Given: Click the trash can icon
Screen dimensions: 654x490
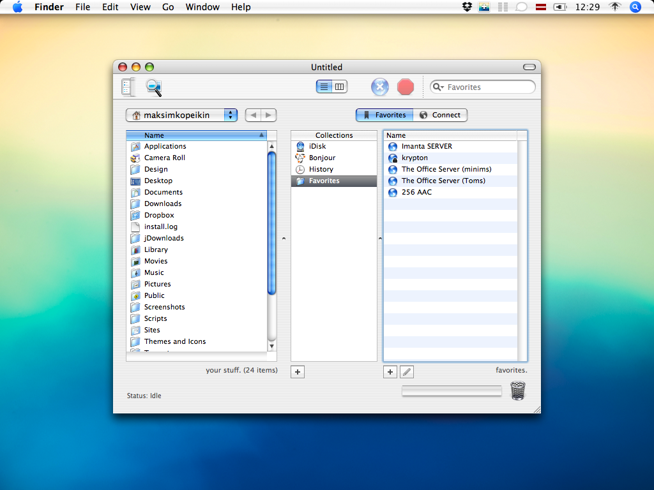Looking at the screenshot, I should click(517, 391).
